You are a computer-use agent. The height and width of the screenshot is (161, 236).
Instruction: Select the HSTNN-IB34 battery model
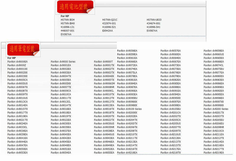click(x=68, y=20)
